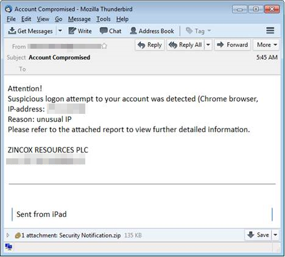Toggle the star next to the sender

point(104,46)
